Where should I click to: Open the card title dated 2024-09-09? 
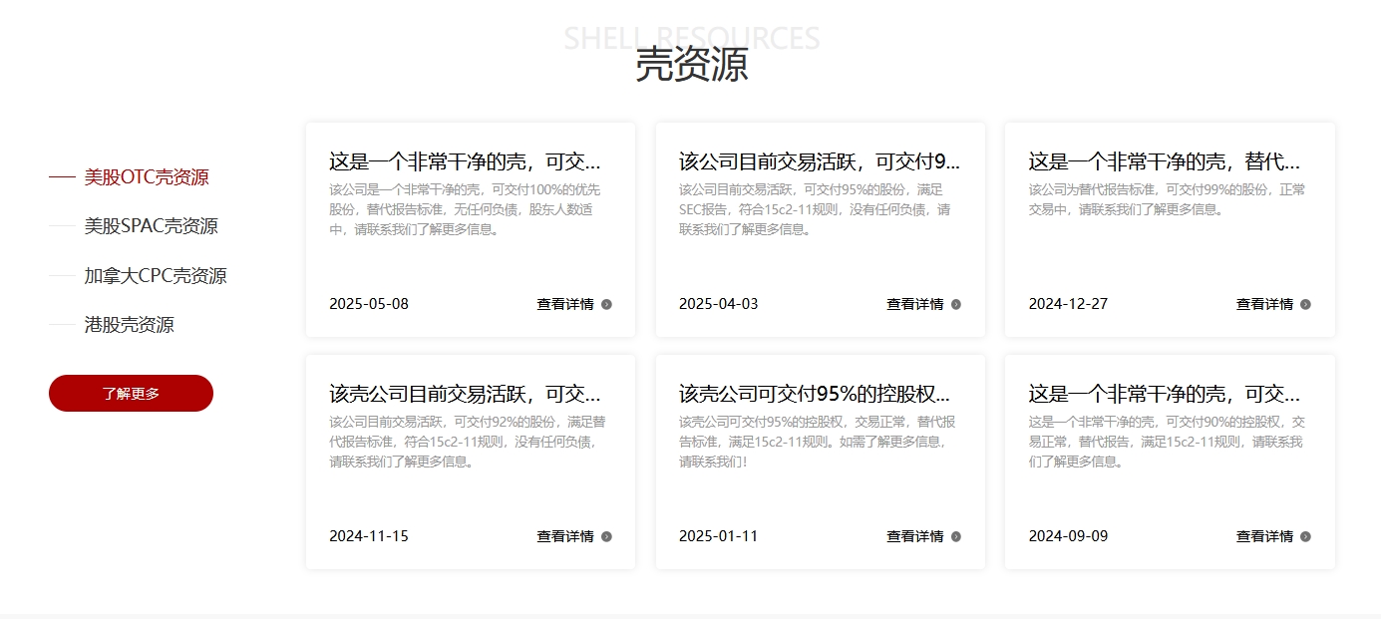(x=1164, y=394)
